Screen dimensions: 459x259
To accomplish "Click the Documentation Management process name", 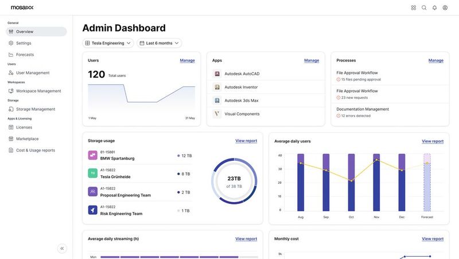I will tap(363, 109).
